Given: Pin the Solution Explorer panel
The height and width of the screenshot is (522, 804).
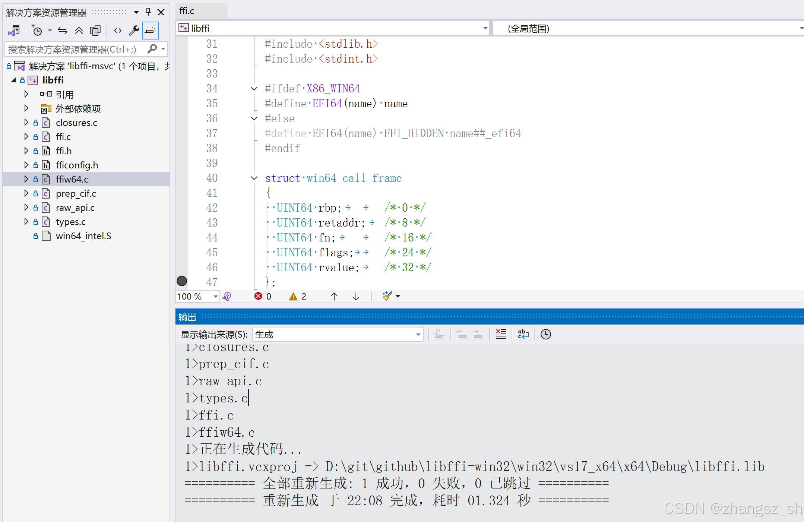Looking at the screenshot, I should coord(148,12).
